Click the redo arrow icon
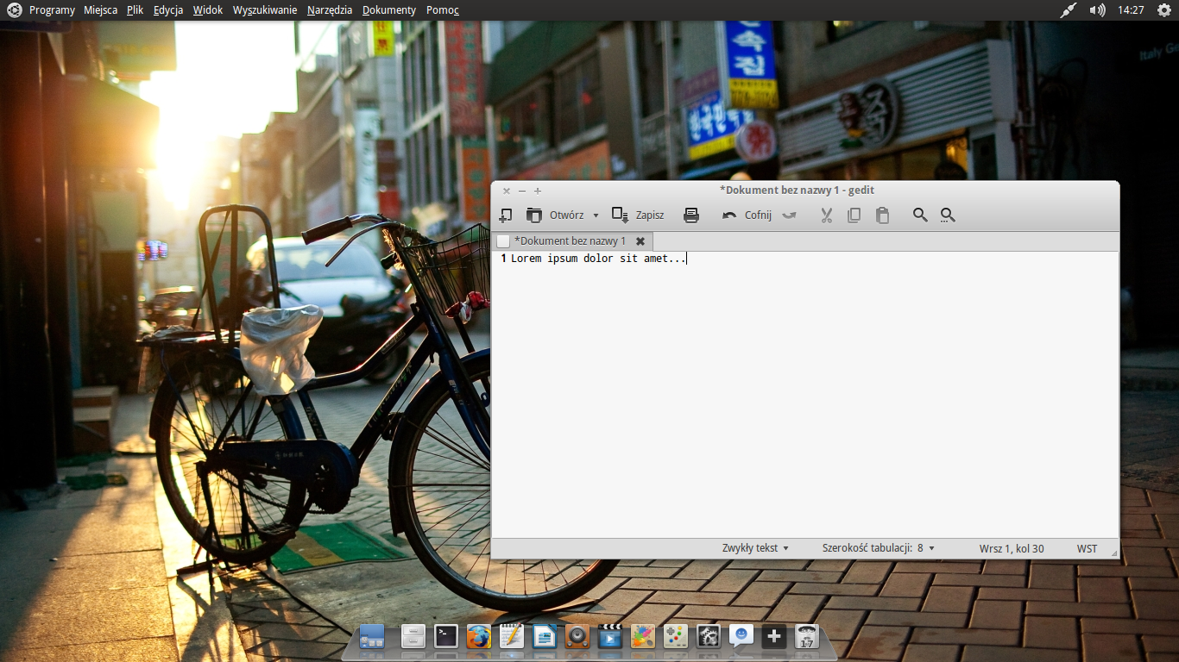The height and width of the screenshot is (662, 1179). pyautogui.click(x=789, y=215)
